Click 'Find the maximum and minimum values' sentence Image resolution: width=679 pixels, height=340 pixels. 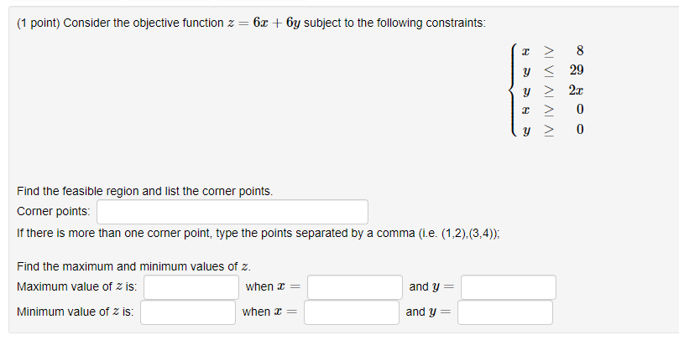pos(133,266)
